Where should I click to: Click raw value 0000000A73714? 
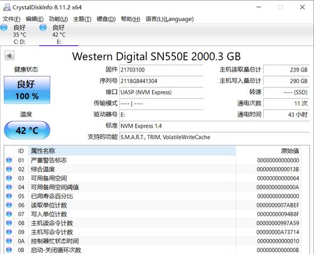278,232
